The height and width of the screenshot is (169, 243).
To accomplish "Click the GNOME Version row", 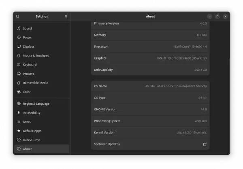I will [150, 110].
